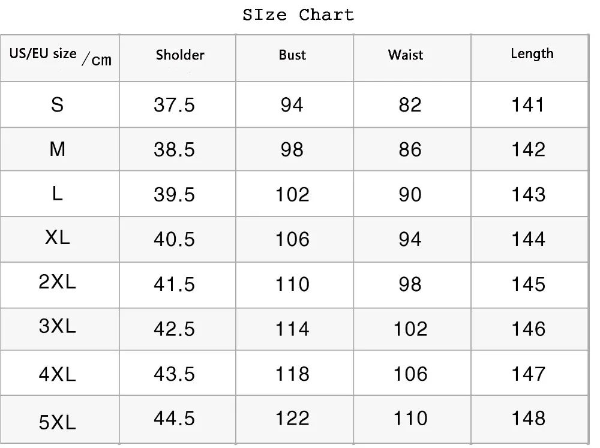The width and height of the screenshot is (600, 448).
Task: Click the Waist column header
Action: [x=406, y=55]
